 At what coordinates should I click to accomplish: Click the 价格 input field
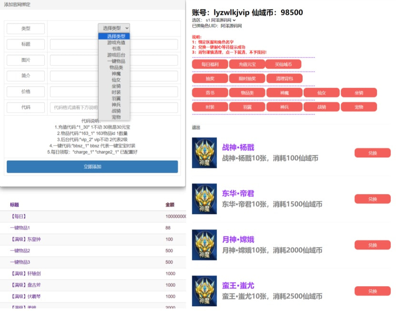pos(113,92)
